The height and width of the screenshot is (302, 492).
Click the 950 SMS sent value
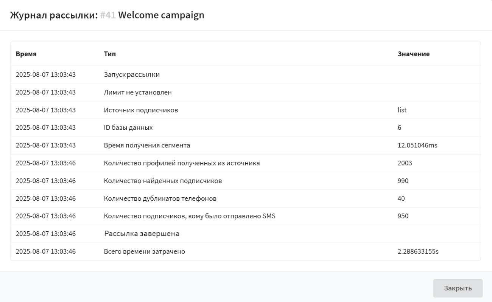tap(403, 216)
